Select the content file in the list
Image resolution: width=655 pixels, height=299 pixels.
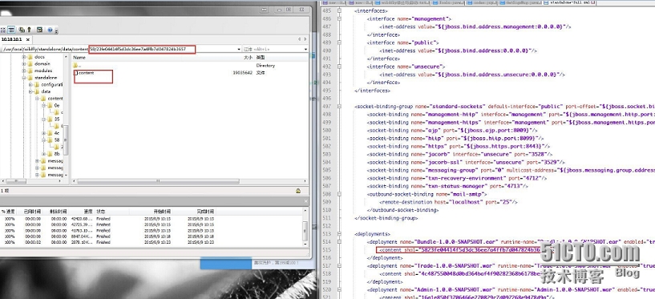point(84,73)
